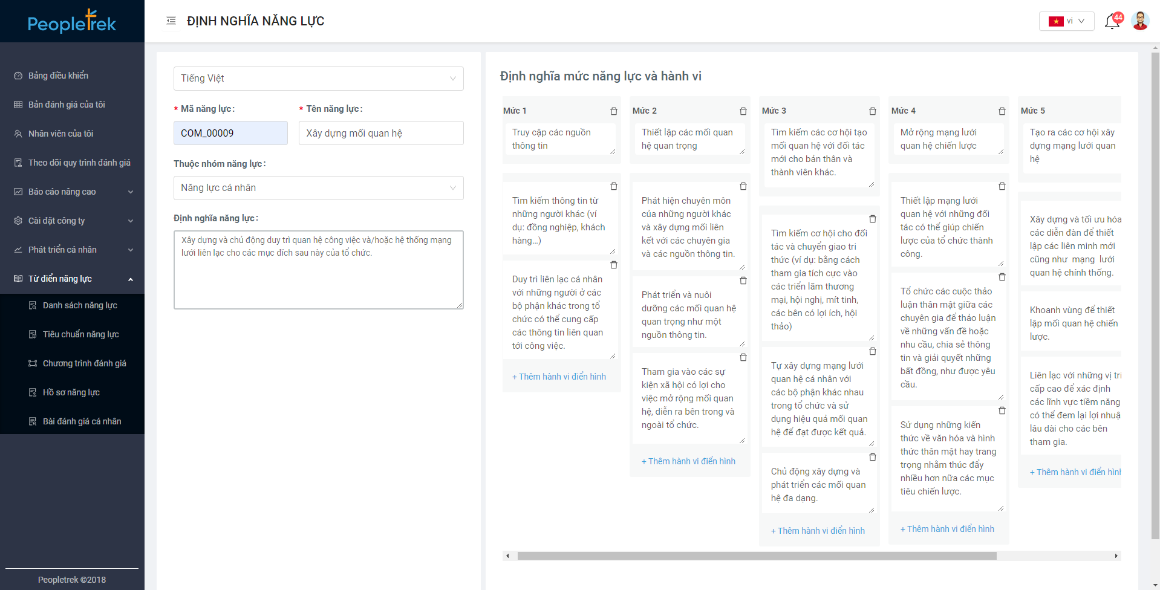This screenshot has height=590, width=1160.
Task: Open the Tiếng Việt language dropdown
Action: coord(318,79)
